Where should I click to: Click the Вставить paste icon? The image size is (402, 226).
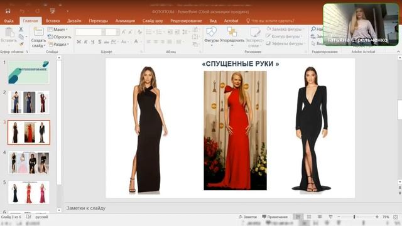point(9,33)
